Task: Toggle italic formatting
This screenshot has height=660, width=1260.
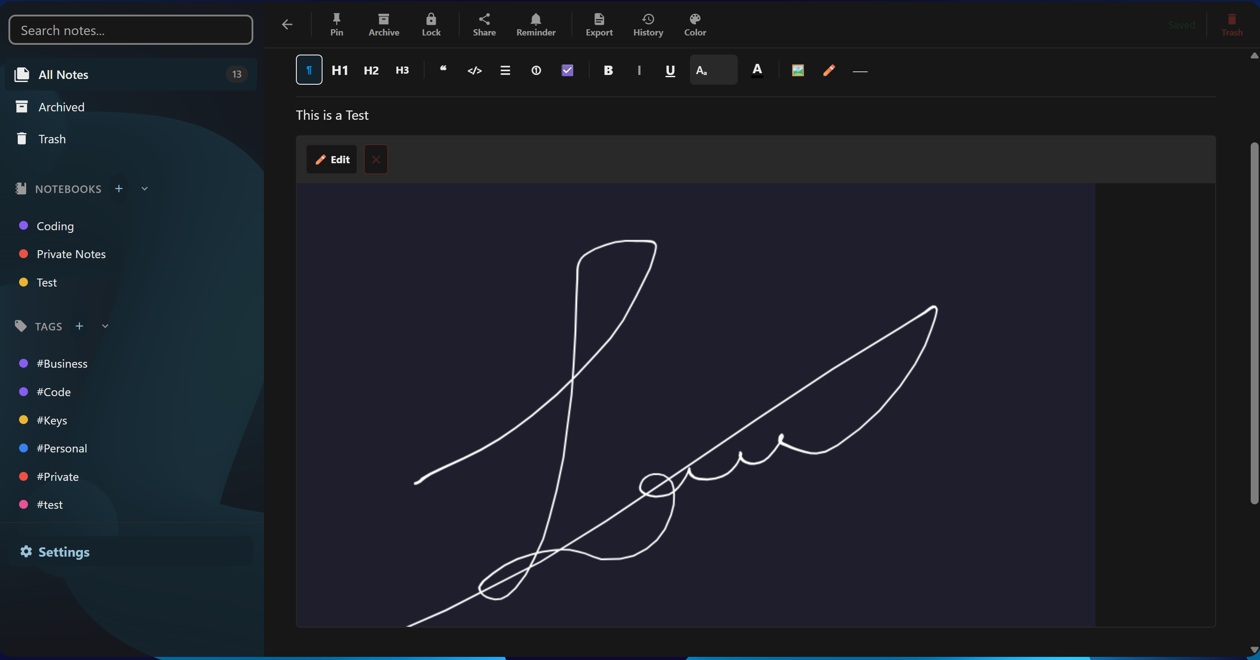Action: click(639, 70)
